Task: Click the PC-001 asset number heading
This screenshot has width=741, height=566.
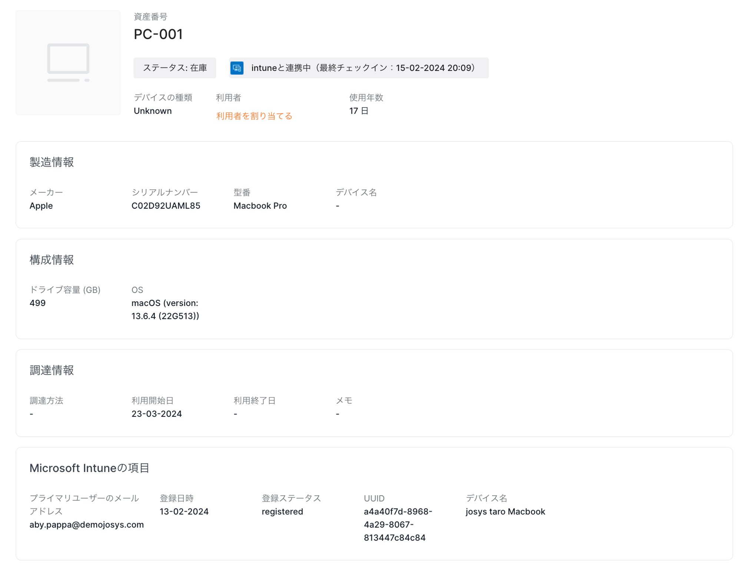Action: coord(158,34)
